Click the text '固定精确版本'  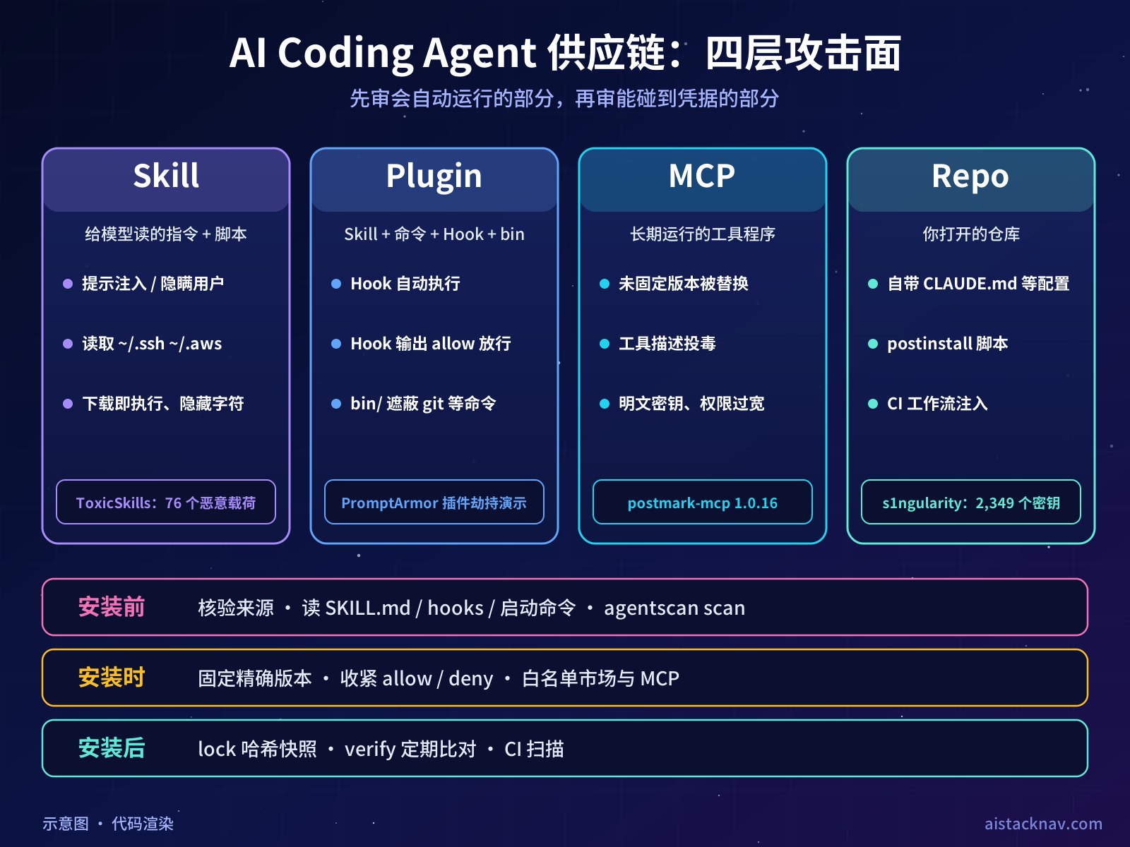click(x=255, y=679)
